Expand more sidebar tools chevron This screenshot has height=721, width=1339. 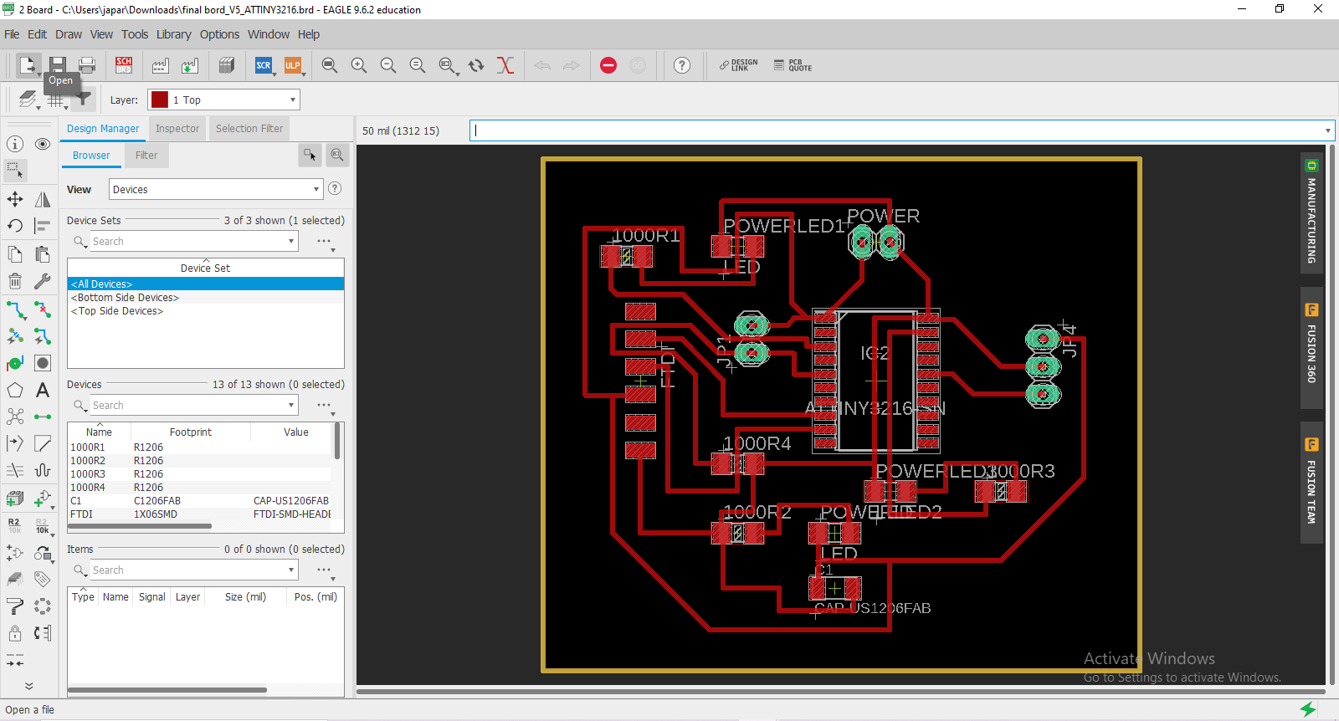[x=28, y=686]
